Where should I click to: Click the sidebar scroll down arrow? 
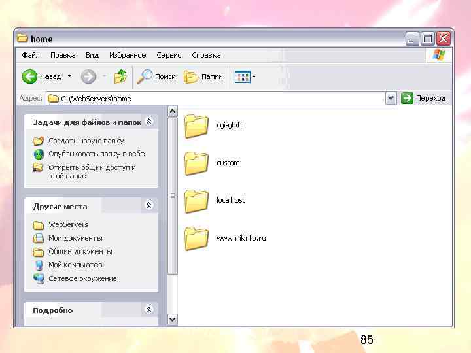click(x=173, y=320)
